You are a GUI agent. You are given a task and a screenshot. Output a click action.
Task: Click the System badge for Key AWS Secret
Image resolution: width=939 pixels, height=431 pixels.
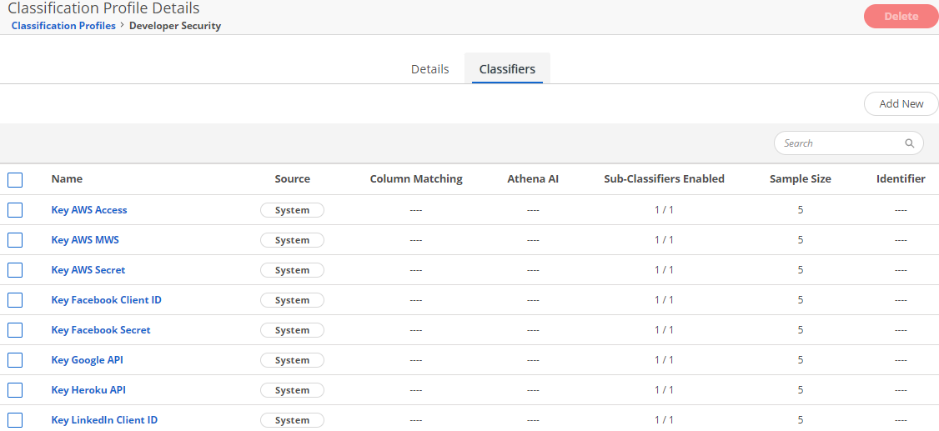click(292, 270)
